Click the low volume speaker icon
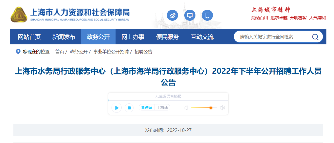This screenshot has width=334, height=143. pos(186,108)
